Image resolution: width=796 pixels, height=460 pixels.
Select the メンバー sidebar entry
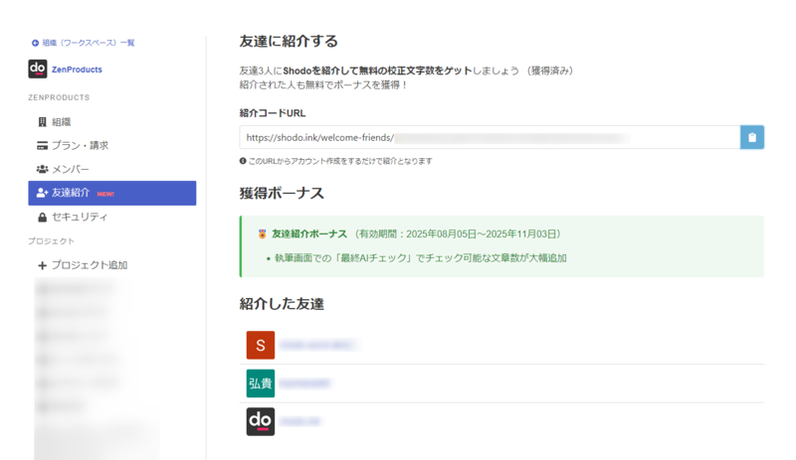[x=112, y=169]
